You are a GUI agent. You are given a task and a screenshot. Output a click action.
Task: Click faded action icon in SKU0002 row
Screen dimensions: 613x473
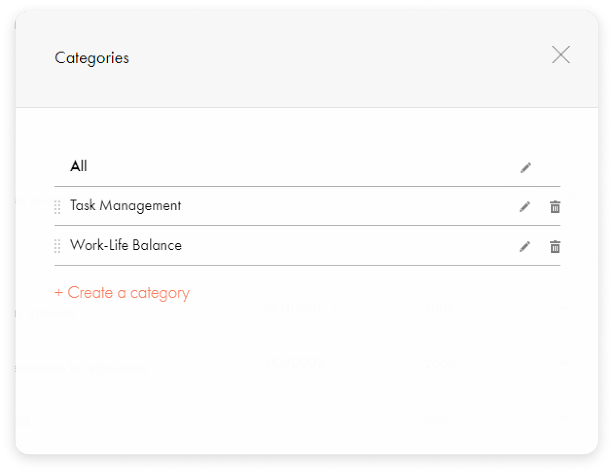tap(565, 363)
